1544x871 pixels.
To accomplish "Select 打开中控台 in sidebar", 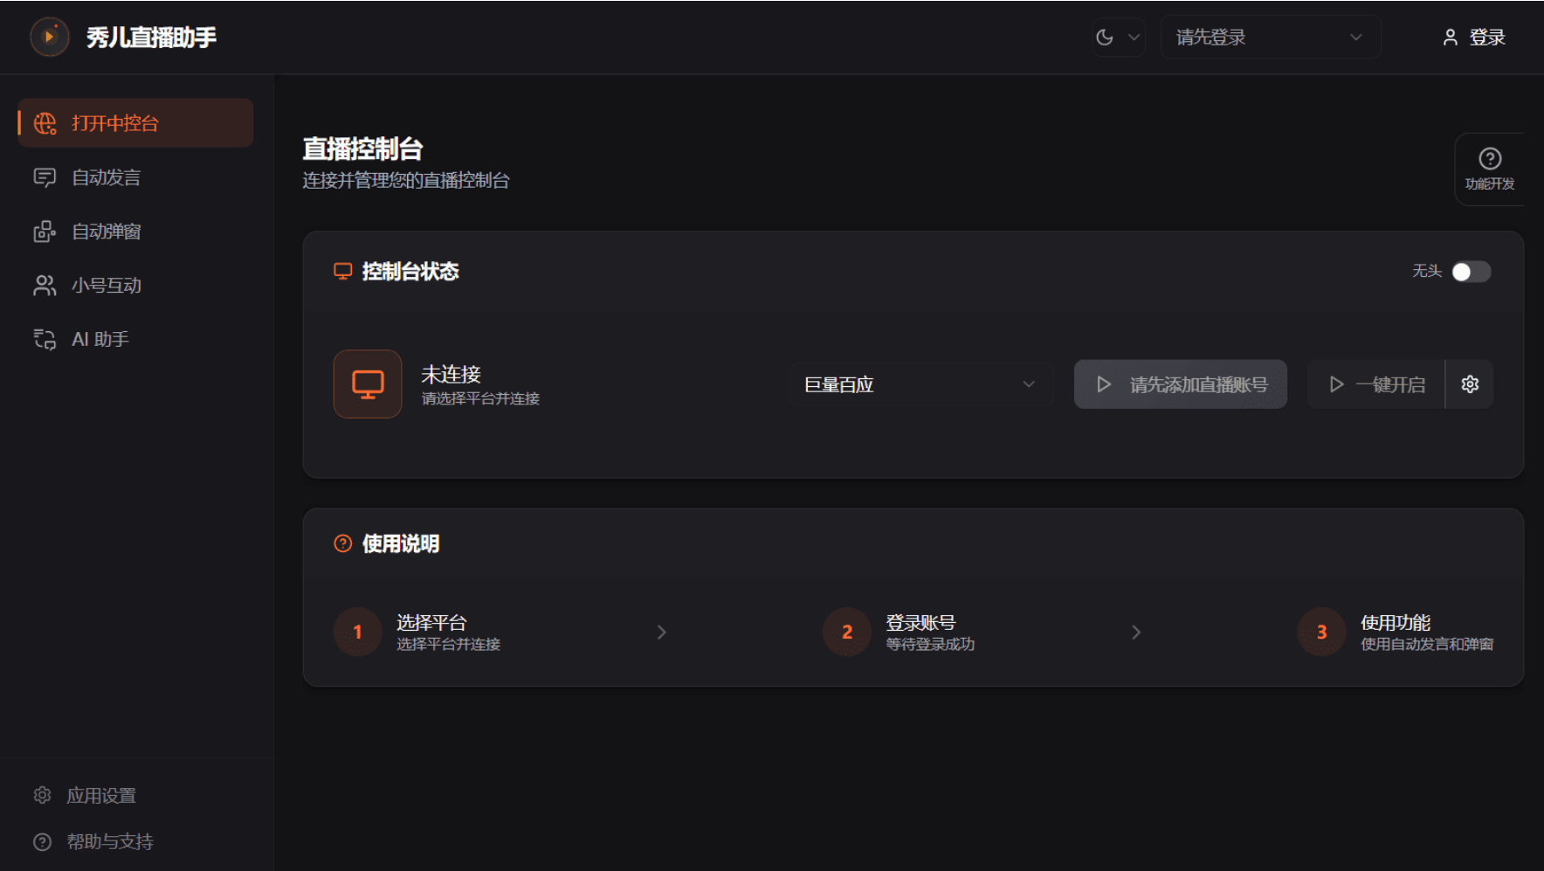I will coord(135,123).
